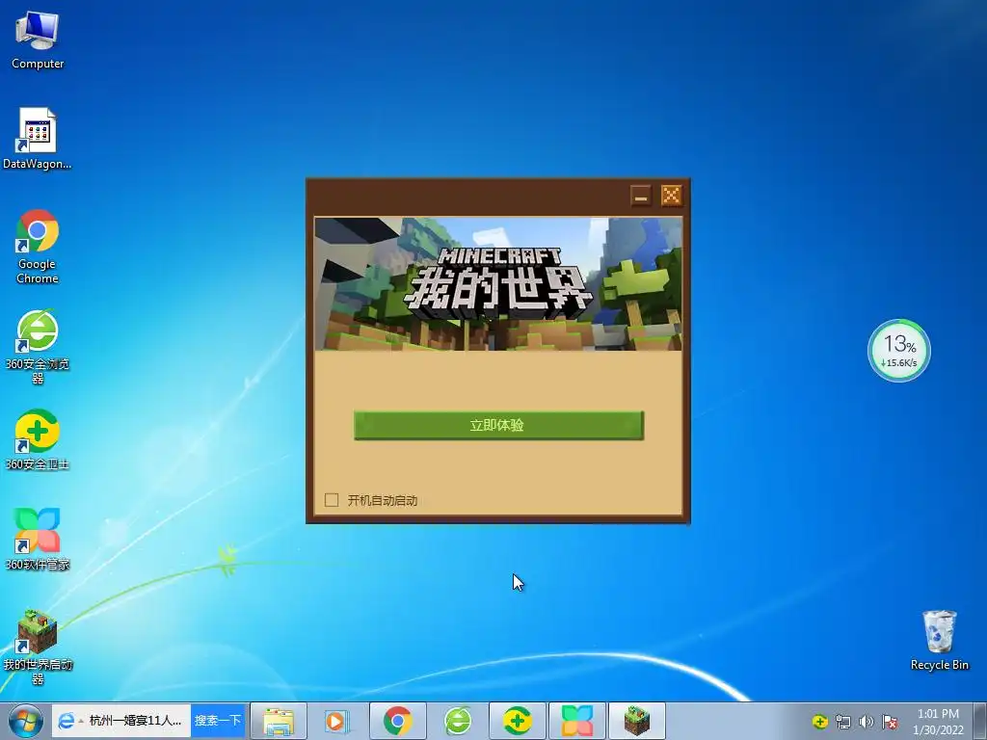Open 360安全卫士 from the taskbar

tap(518, 721)
